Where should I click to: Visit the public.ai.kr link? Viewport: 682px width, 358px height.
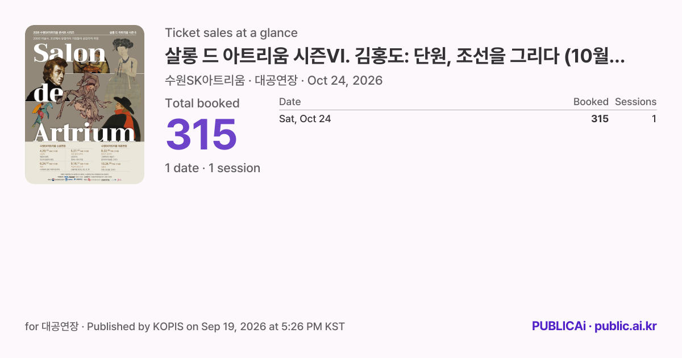click(x=626, y=326)
